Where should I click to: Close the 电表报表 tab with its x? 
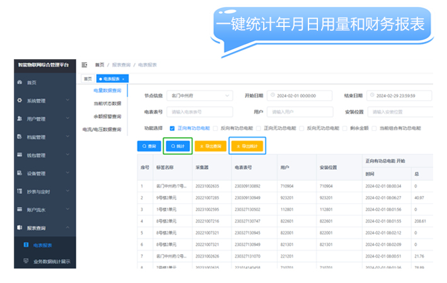[123, 79]
